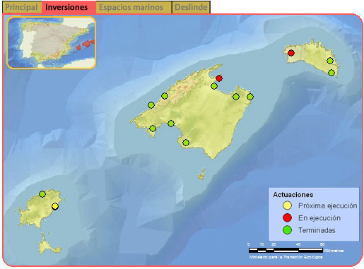Open the Principal tab
The image size is (364, 269).
click(22, 7)
